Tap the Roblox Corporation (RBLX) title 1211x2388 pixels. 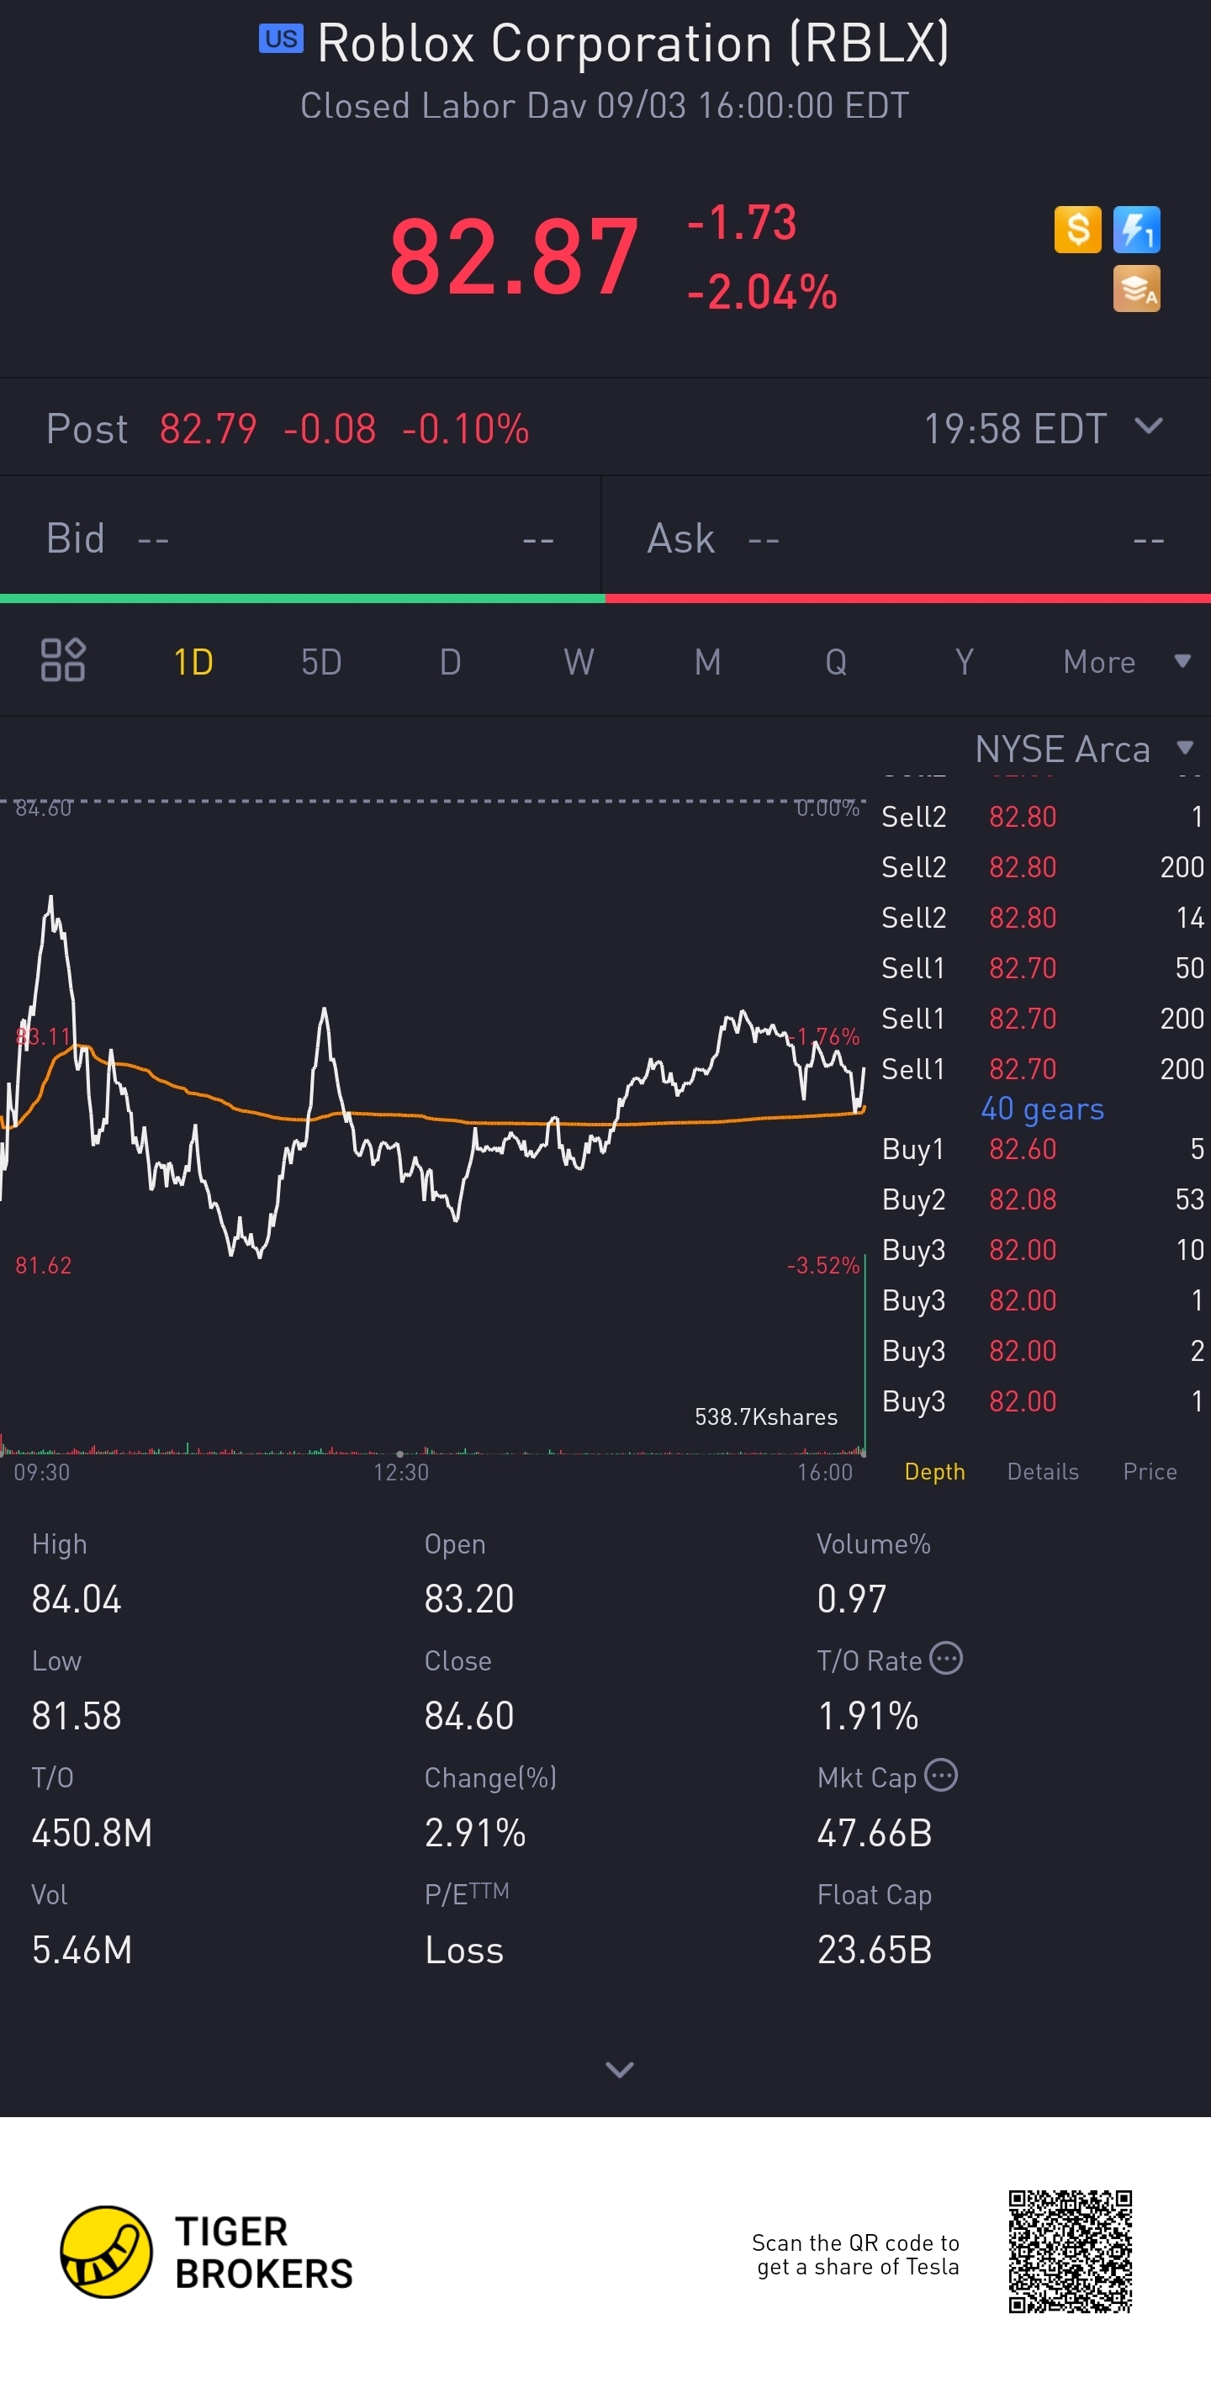[634, 44]
